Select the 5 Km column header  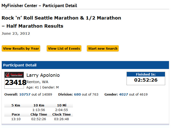tap(16, 105)
